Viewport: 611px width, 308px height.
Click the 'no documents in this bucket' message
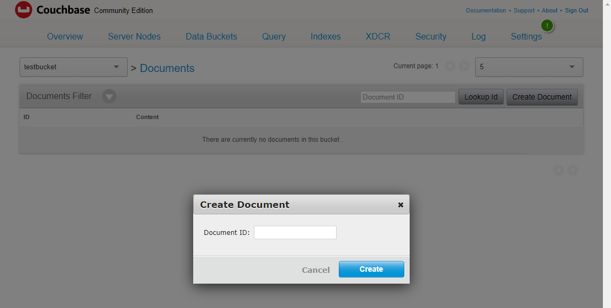[272, 140]
